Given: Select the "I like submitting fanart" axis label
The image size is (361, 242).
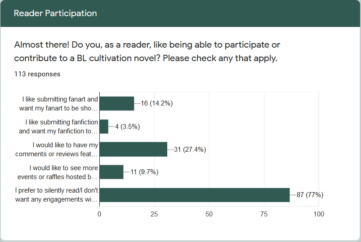Looking at the screenshot, I should pyautogui.click(x=58, y=104).
